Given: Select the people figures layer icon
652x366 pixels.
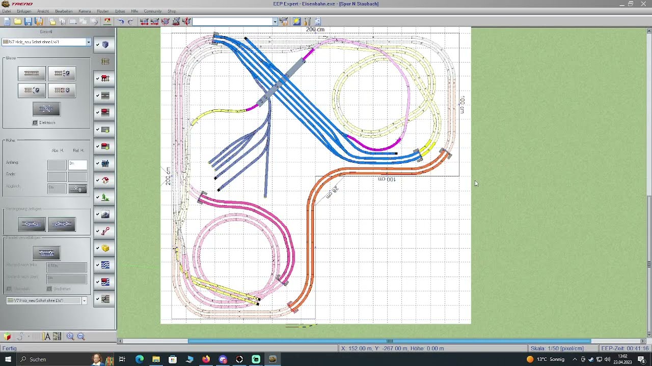Looking at the screenshot, I should click(105, 164).
